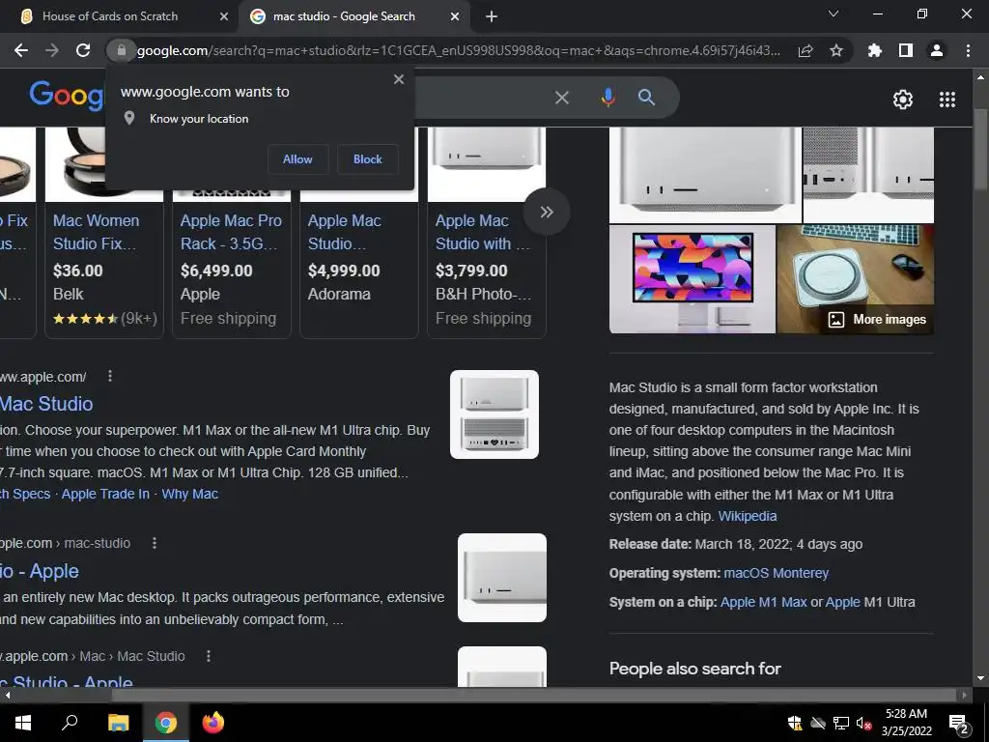989x742 pixels.
Task: Select the mac studio - Google Search tab
Action: [344, 16]
